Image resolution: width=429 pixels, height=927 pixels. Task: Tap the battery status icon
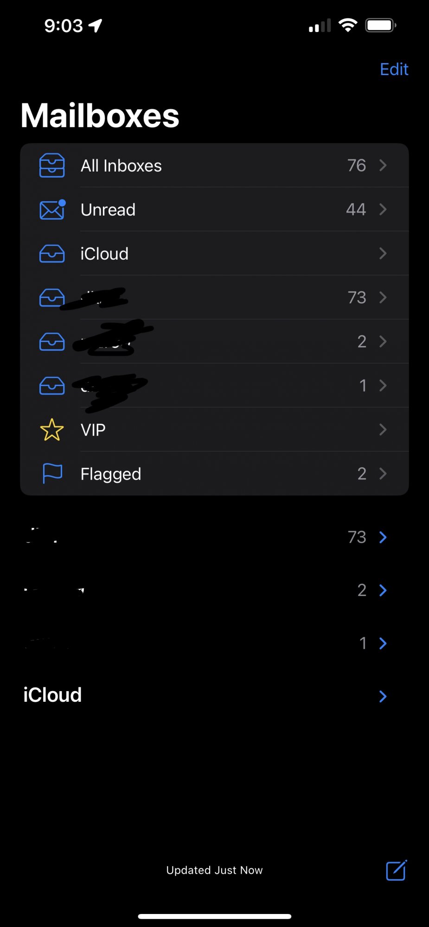point(380,25)
